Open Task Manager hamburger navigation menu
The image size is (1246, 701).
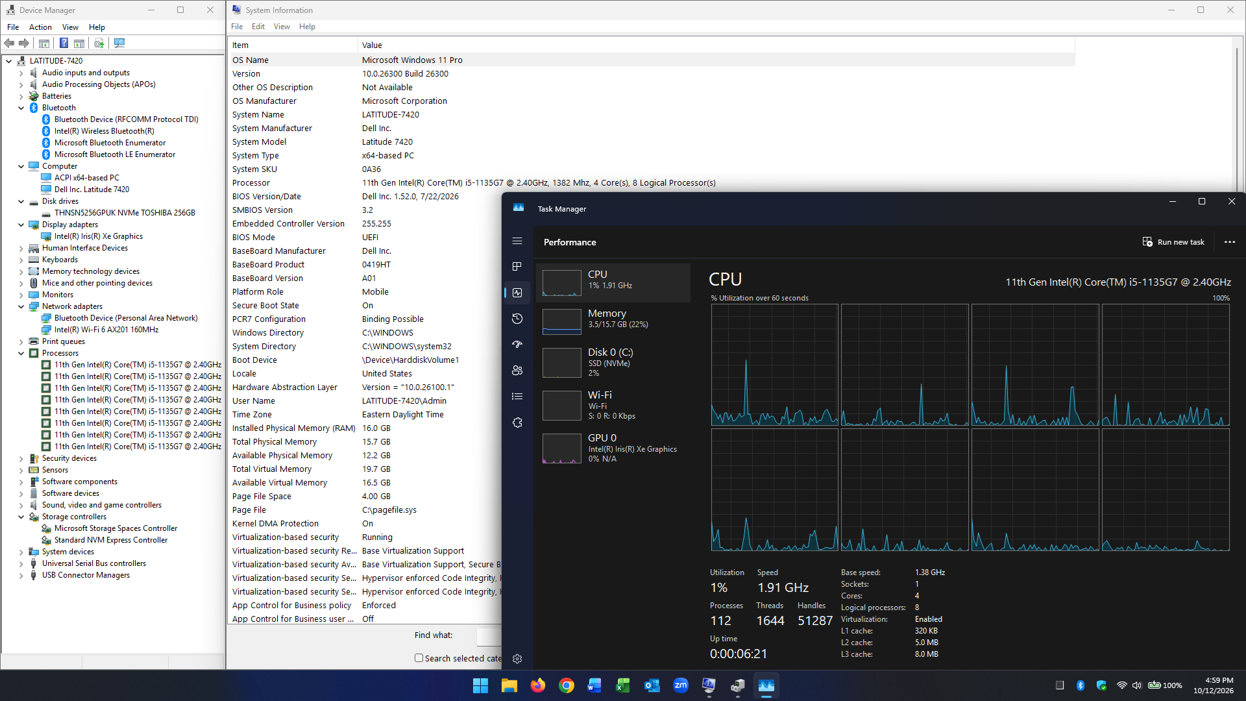coord(517,241)
